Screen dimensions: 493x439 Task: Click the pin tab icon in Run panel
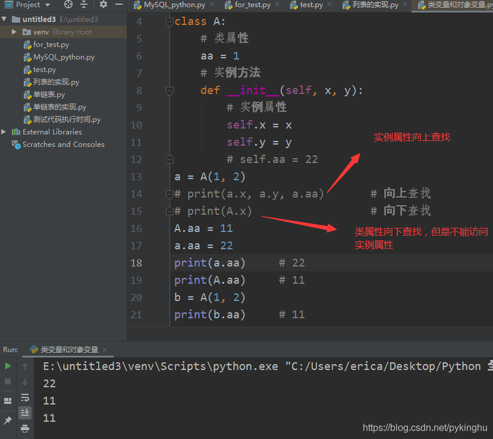pyautogui.click(x=8, y=420)
